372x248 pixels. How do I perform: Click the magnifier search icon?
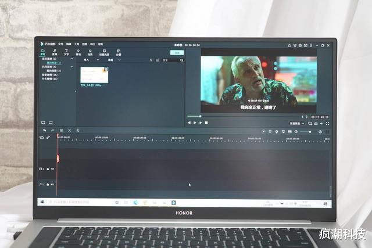pyautogui.click(x=182, y=60)
